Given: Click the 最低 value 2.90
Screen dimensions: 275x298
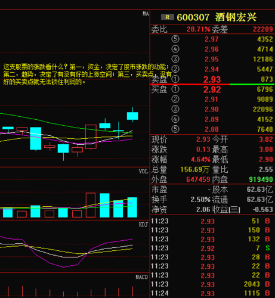Looking at the screenshot, I should tap(266, 159).
